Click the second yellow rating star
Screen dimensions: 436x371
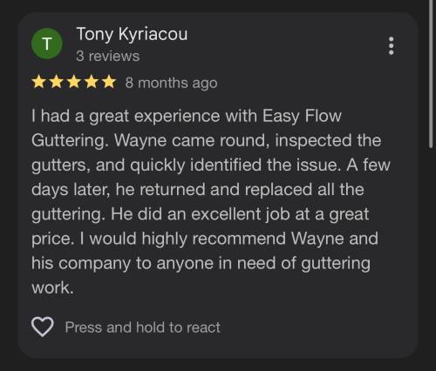tap(57, 82)
